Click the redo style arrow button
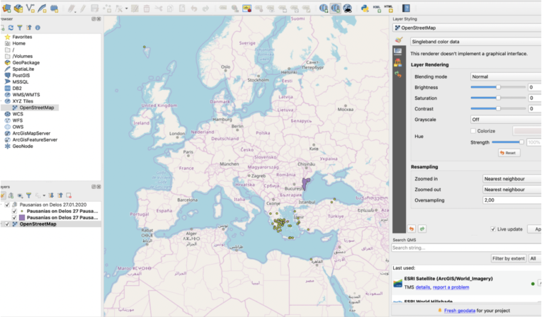 tap(422, 229)
